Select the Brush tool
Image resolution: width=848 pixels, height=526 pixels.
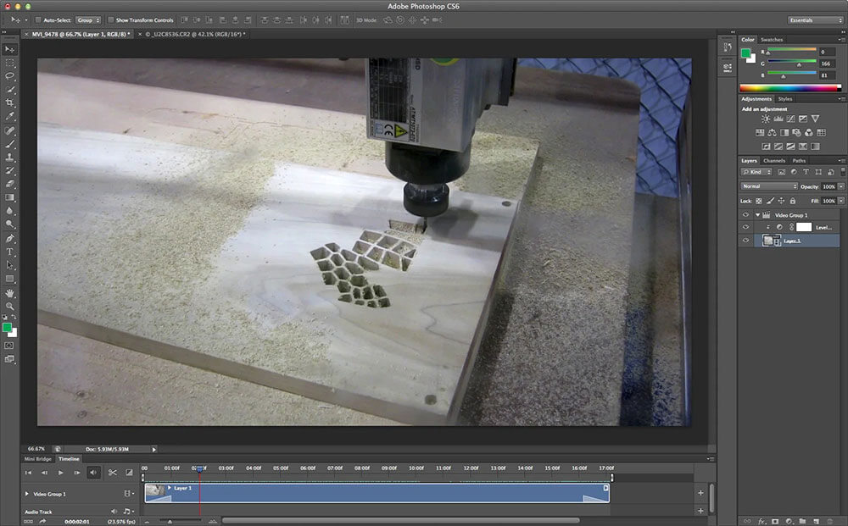point(9,144)
